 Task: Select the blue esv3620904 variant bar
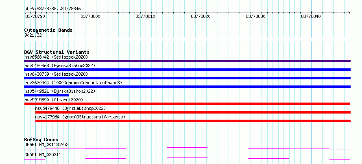[x=187, y=87]
